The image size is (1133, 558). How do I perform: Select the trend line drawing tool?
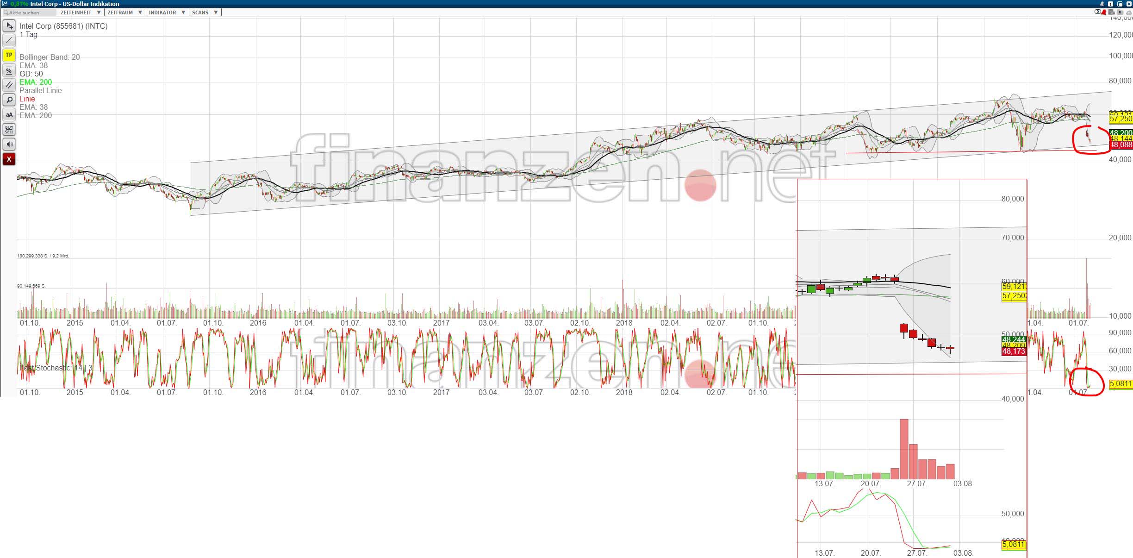(9, 41)
